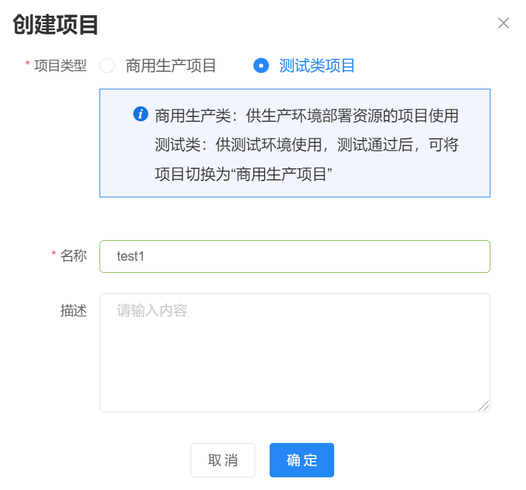Image resolution: width=526 pixels, height=490 pixels.
Task: Select the 商用生产项目 radio circle
Action: [107, 66]
